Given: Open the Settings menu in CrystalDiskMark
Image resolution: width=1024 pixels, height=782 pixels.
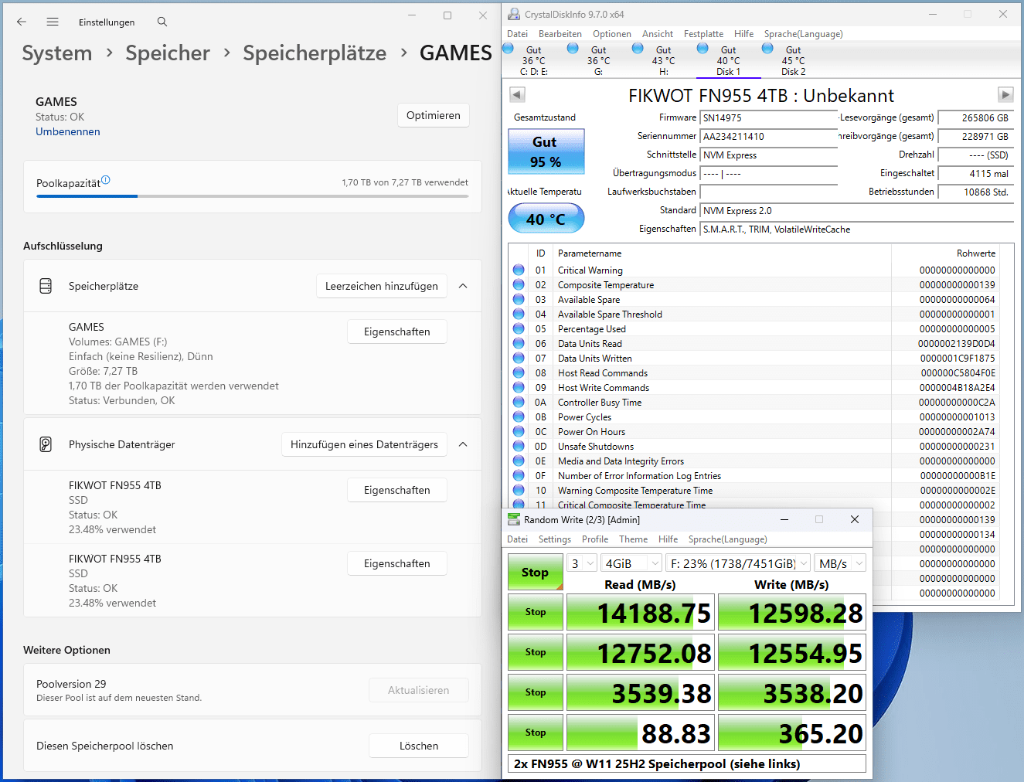Looking at the screenshot, I should point(555,539).
